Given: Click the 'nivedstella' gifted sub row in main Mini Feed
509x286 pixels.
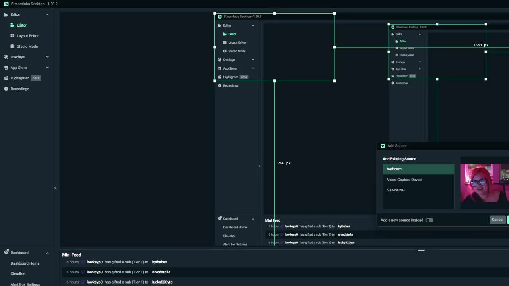Looking at the screenshot, I should click(x=286, y=272).
